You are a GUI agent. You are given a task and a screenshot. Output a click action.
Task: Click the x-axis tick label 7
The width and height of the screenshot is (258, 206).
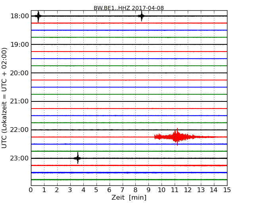pyautogui.click(x=122, y=190)
